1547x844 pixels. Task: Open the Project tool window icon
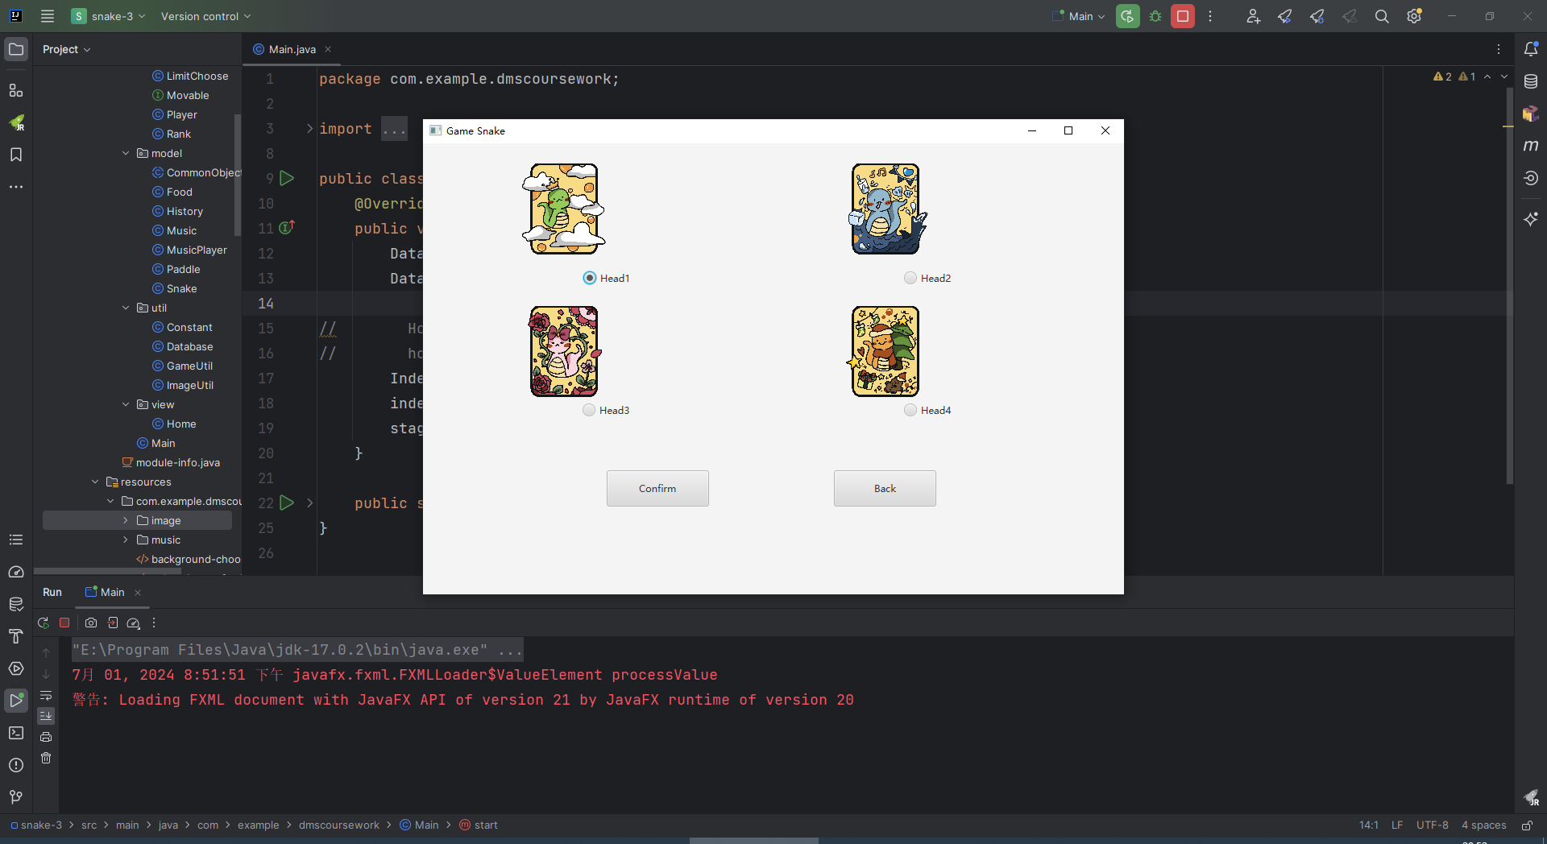click(16, 49)
